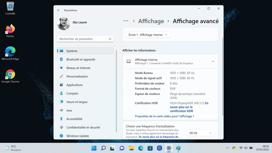Click the Settings gear on the taskbar

point(169,148)
